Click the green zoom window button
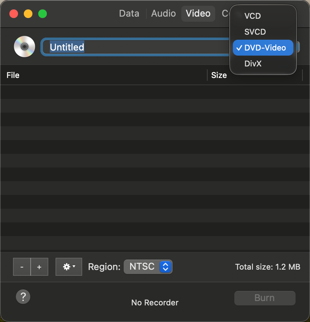Screen dimensions: 310x322 pyautogui.click(x=43, y=14)
